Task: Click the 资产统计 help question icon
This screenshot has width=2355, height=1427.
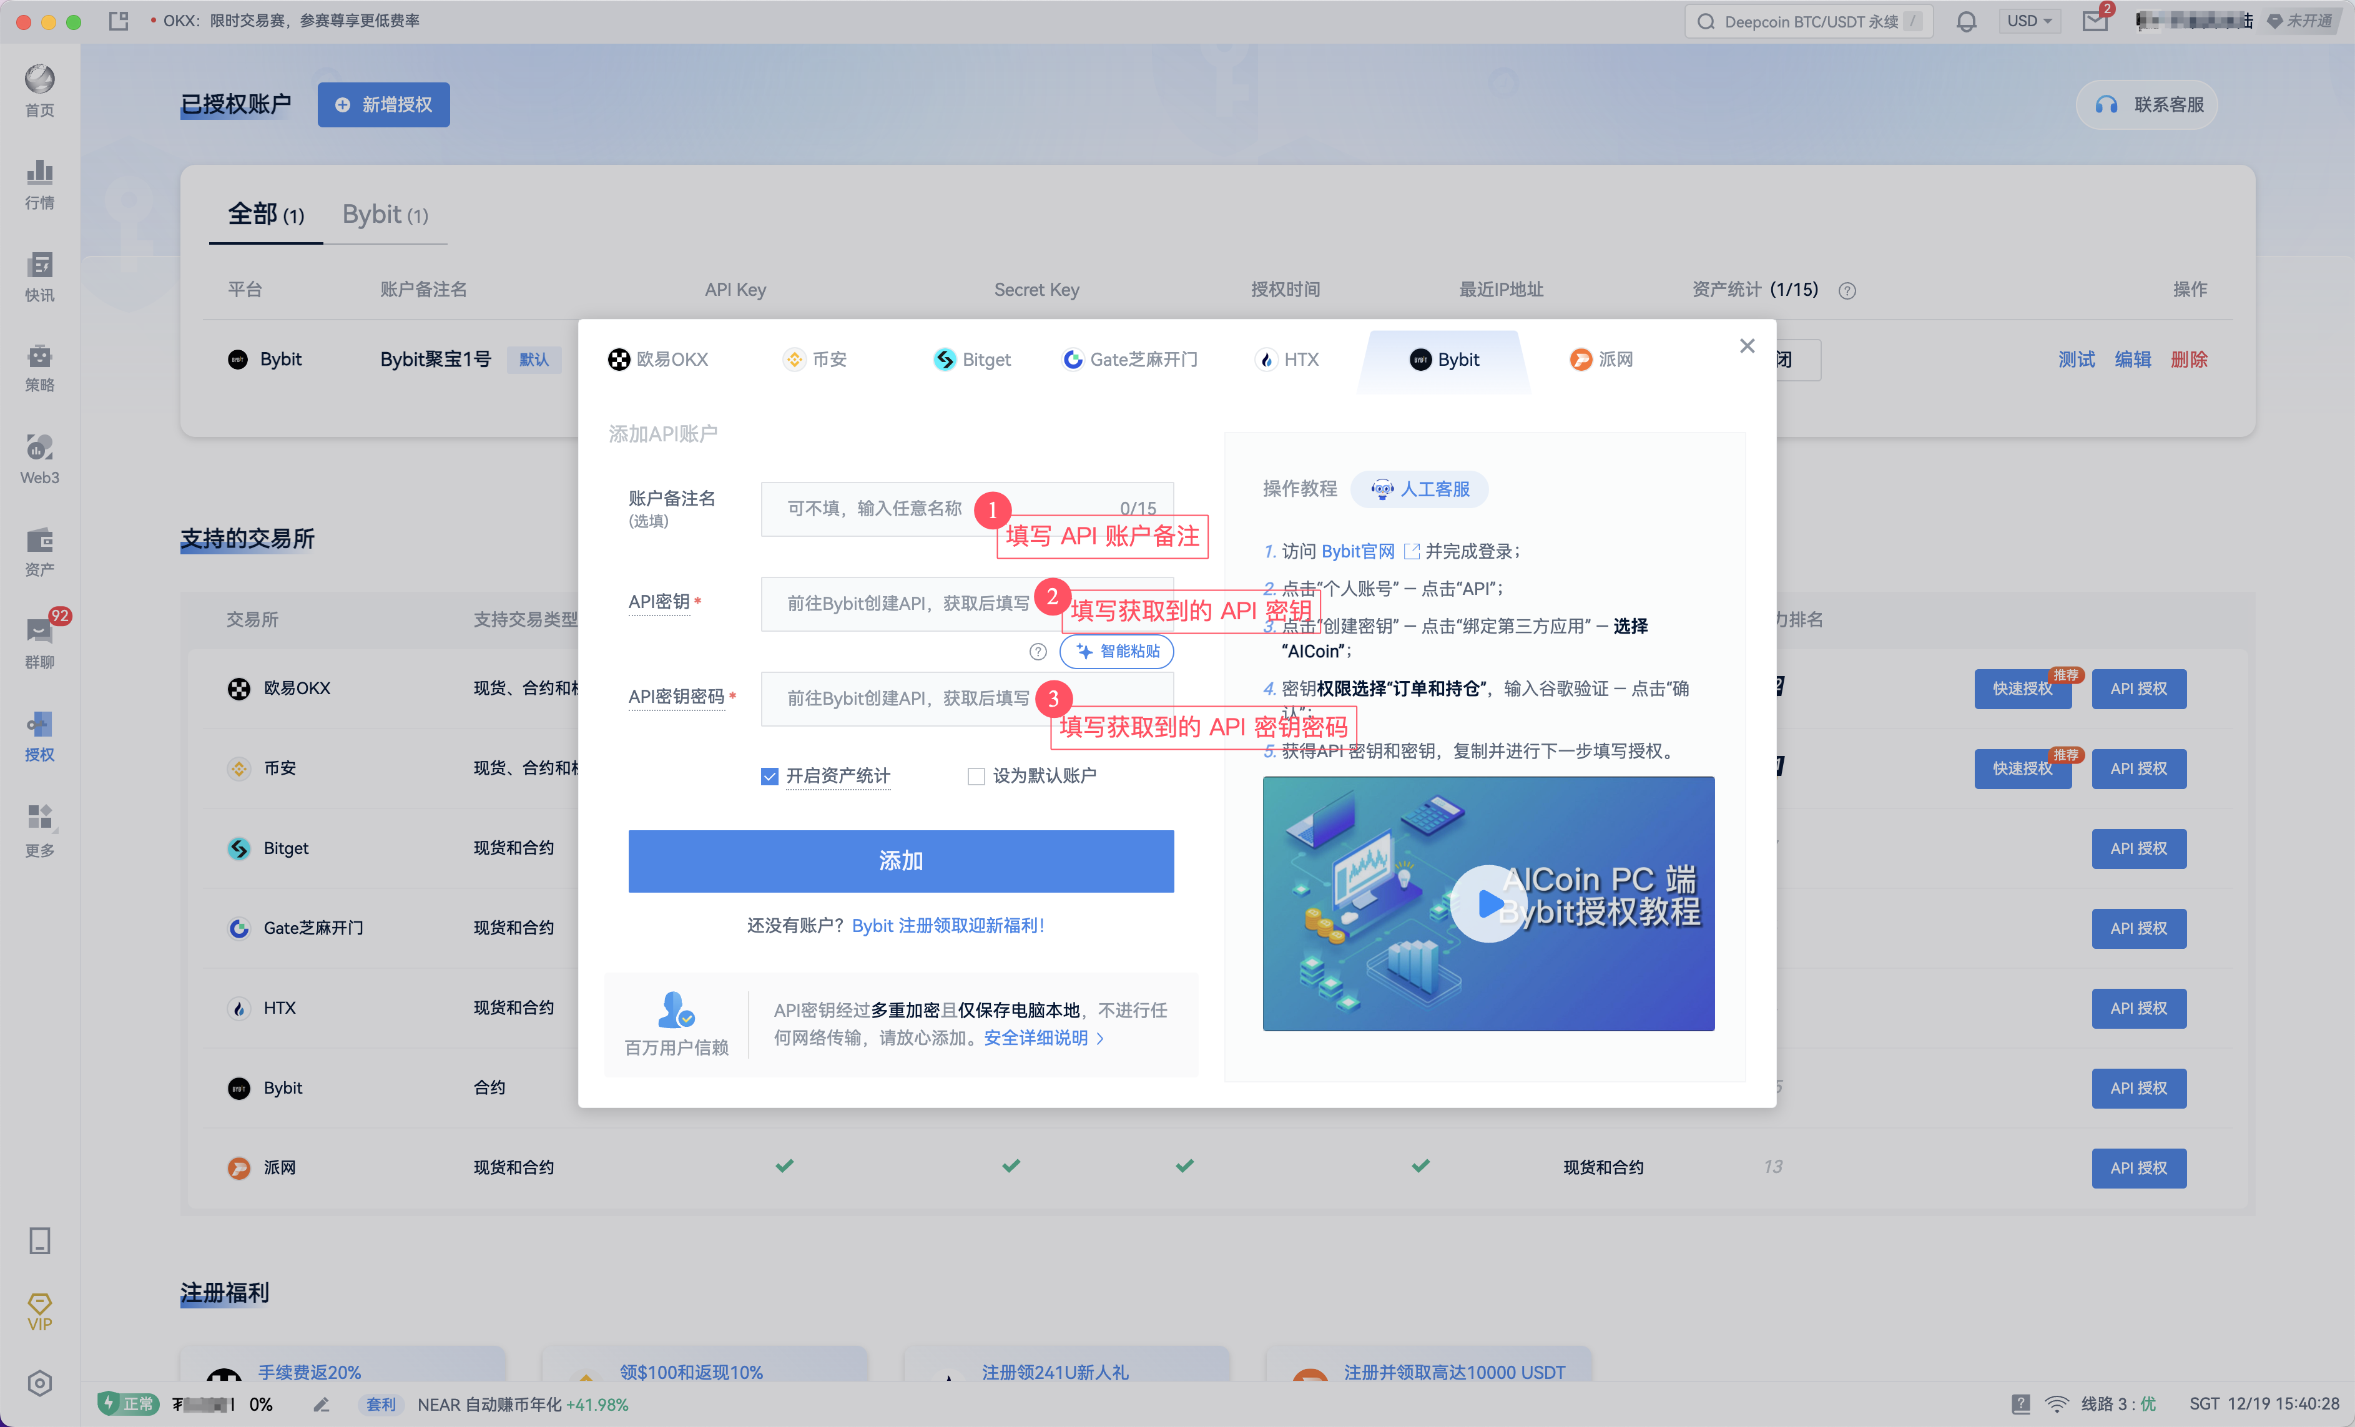Action: [1847, 290]
